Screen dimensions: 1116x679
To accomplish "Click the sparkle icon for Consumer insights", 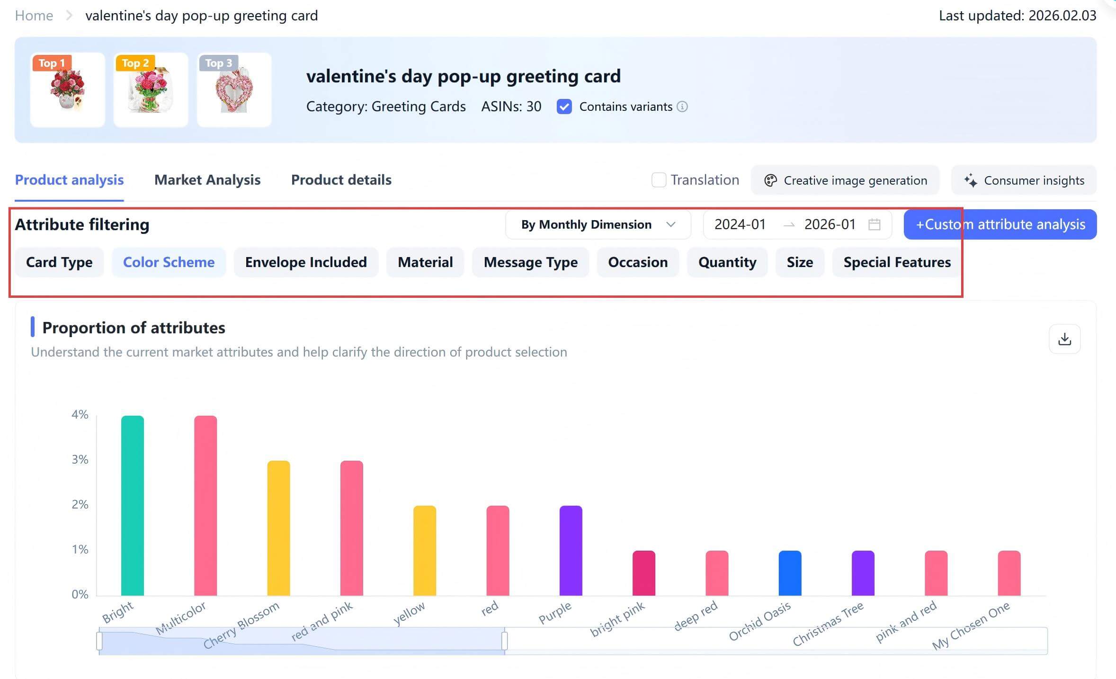I will tap(971, 180).
